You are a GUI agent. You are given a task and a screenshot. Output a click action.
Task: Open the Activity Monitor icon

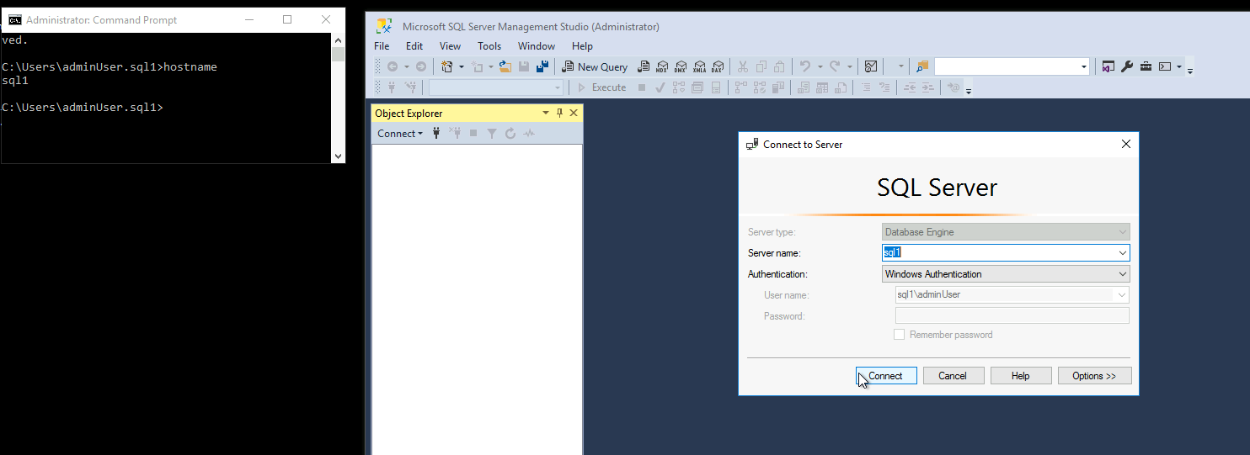(x=871, y=66)
